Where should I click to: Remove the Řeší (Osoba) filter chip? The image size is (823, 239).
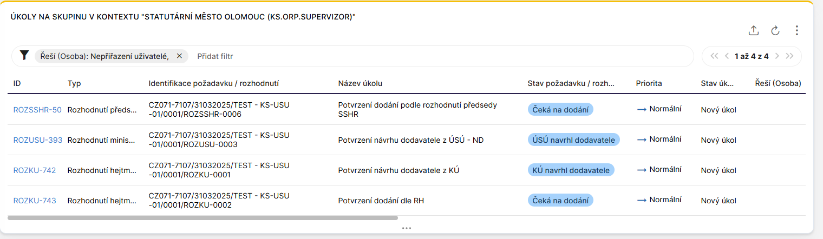click(179, 56)
